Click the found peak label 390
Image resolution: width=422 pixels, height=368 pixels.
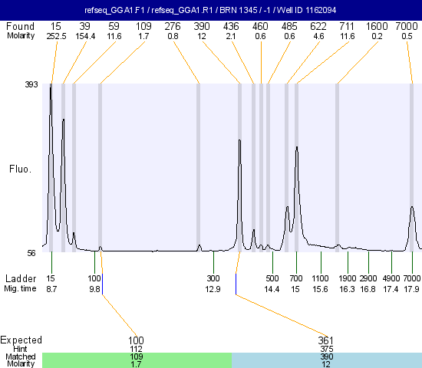tap(202, 26)
